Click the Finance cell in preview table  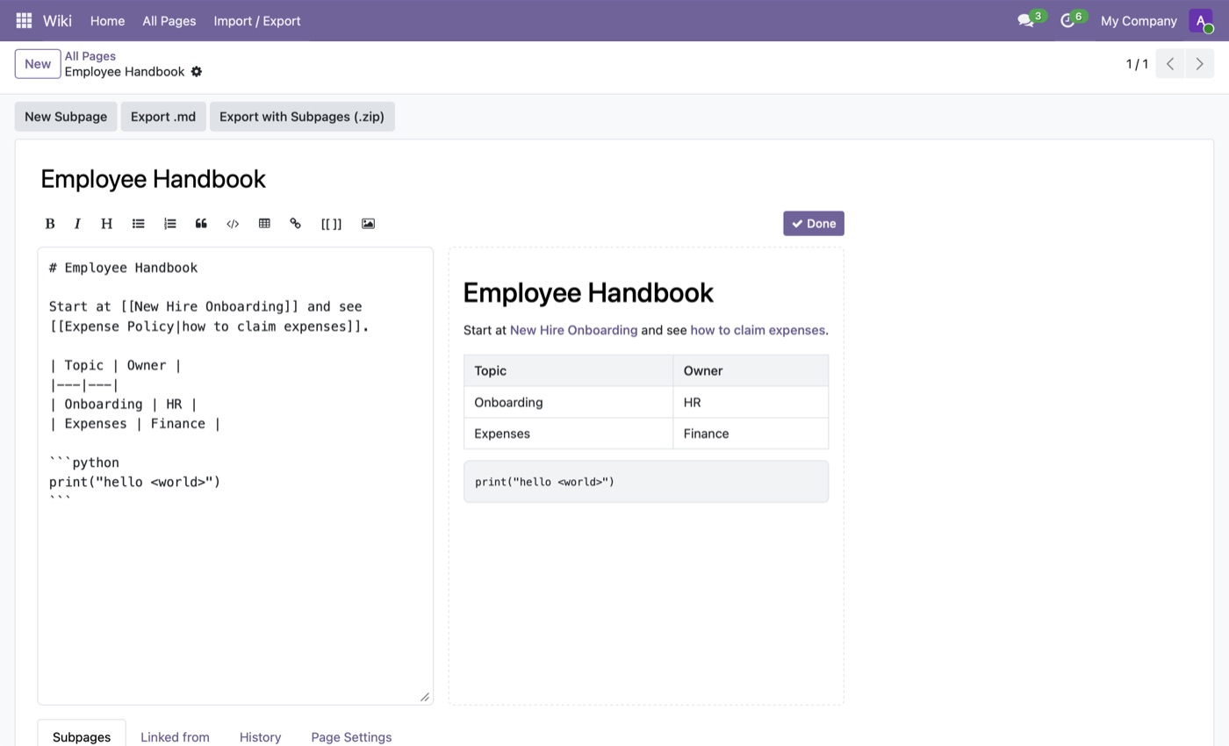pos(751,434)
